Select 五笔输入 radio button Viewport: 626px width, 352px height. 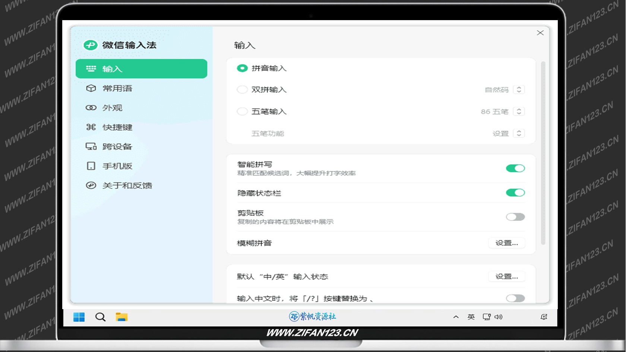pos(242,111)
